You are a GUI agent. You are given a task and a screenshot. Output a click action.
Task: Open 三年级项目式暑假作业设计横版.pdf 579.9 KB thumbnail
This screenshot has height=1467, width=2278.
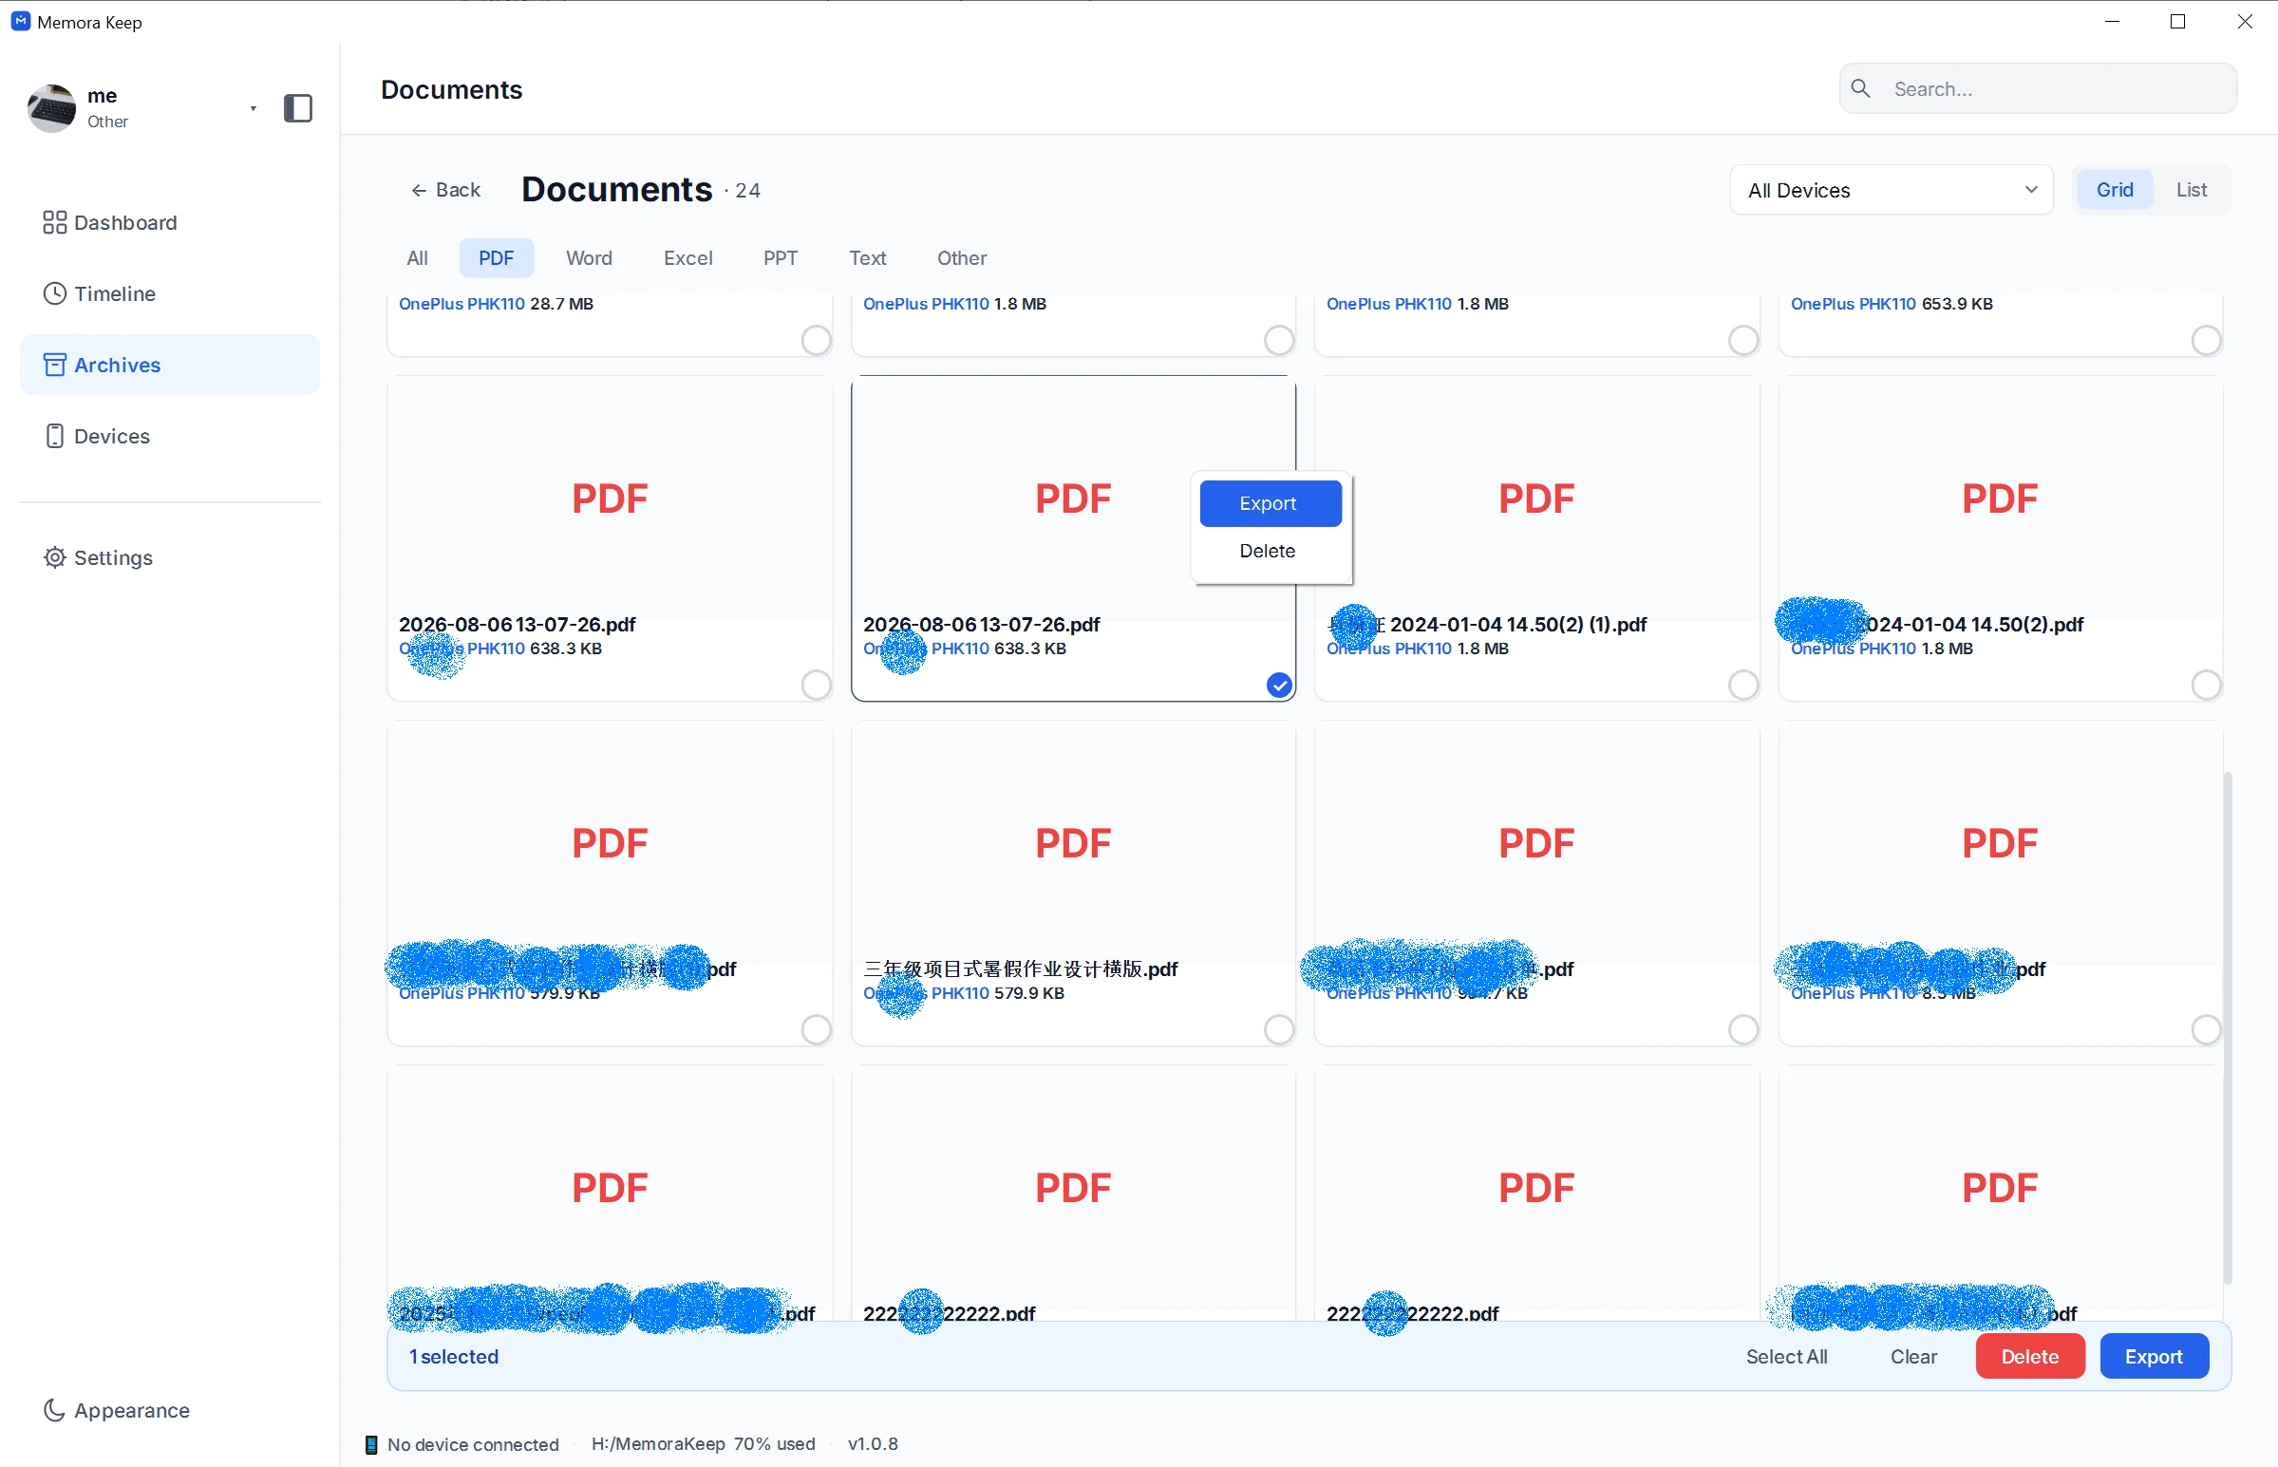point(1073,843)
